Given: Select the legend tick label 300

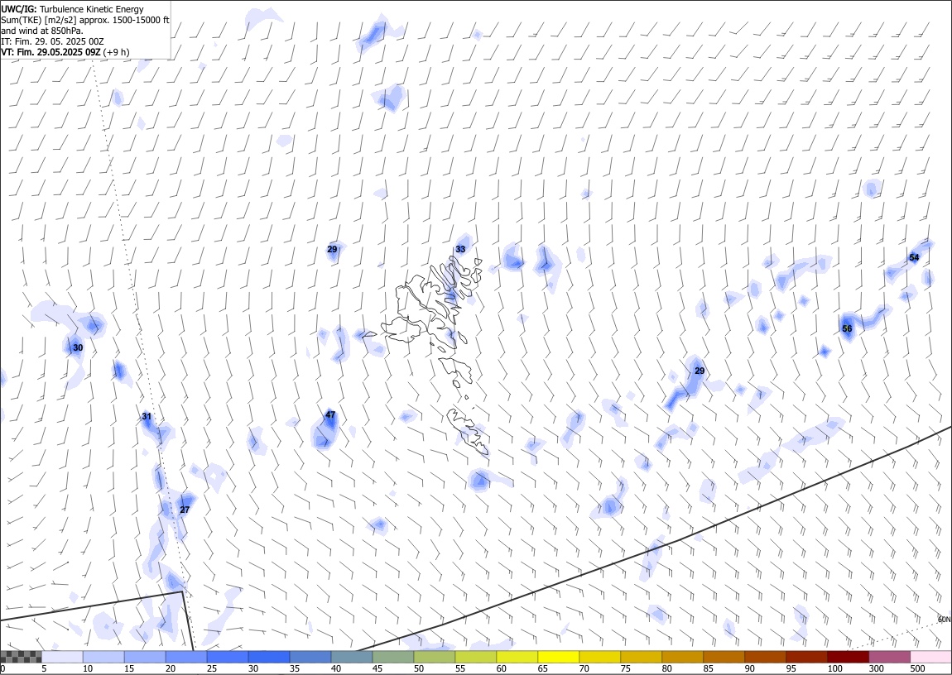Looking at the screenshot, I should tap(877, 668).
